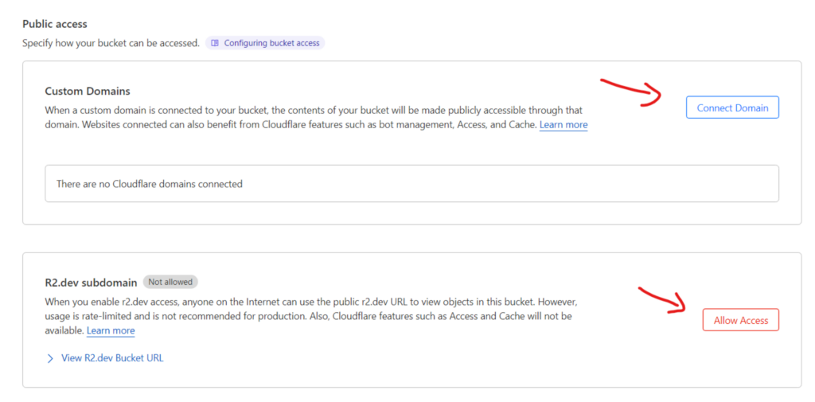
Task: Open Learn more link under R2.dev subdomain
Action: [x=111, y=330]
